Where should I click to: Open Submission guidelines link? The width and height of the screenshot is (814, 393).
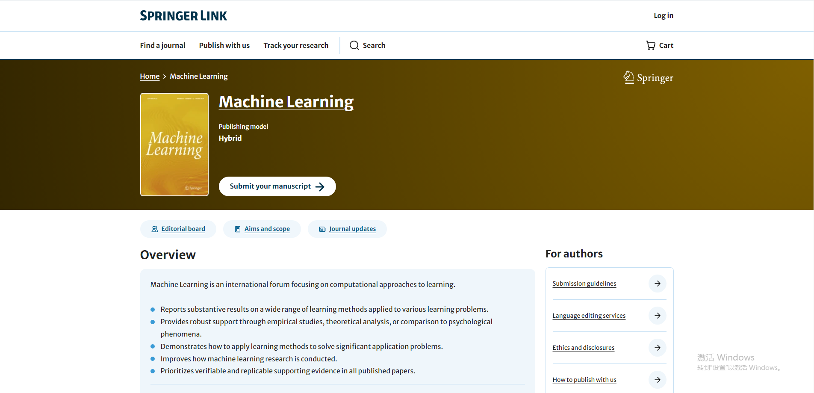pos(584,284)
